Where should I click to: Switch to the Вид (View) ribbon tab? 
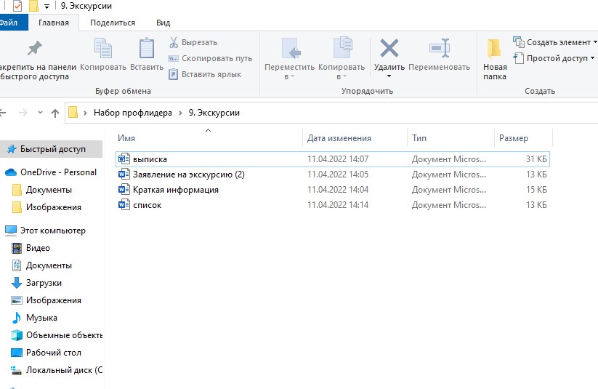[x=163, y=23]
